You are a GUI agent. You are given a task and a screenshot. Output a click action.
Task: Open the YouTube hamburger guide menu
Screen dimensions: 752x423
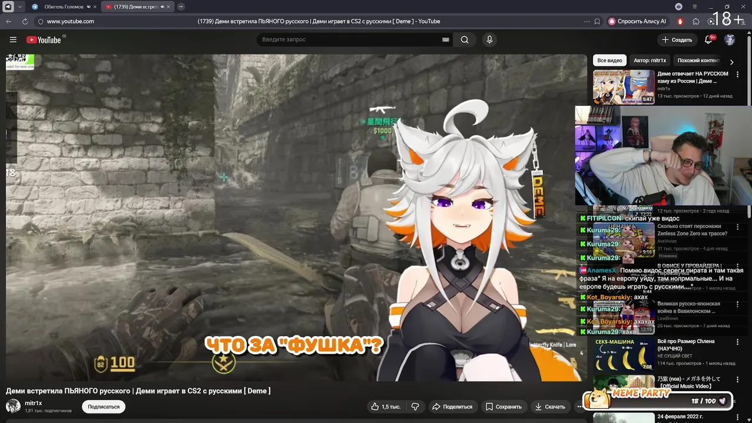pos(13,40)
